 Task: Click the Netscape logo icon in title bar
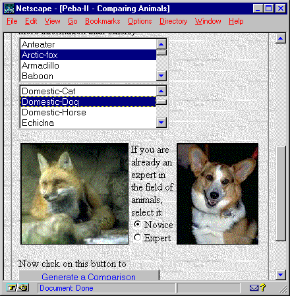tap(9, 9)
